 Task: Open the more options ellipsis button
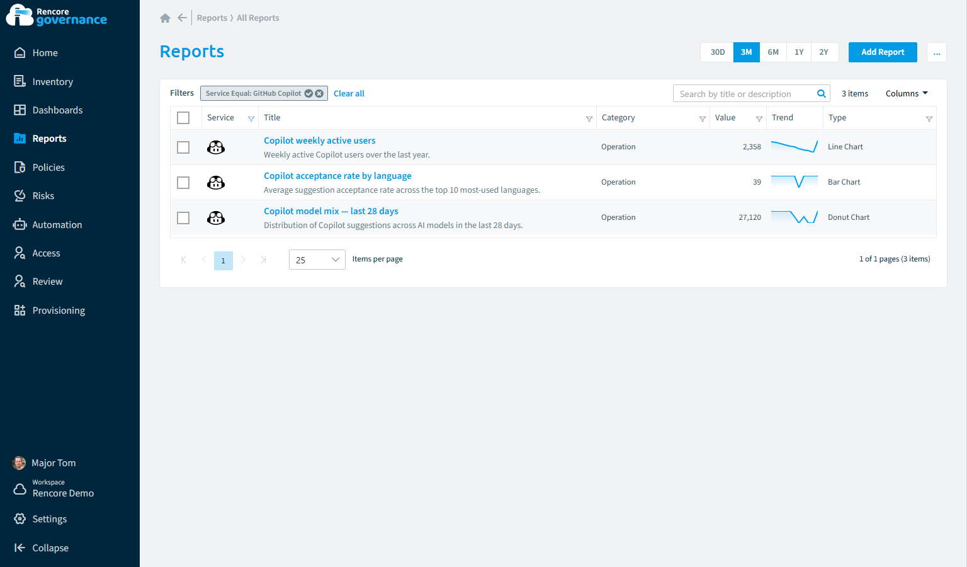pos(937,52)
